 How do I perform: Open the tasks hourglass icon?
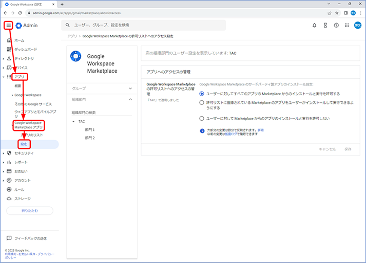325,26
